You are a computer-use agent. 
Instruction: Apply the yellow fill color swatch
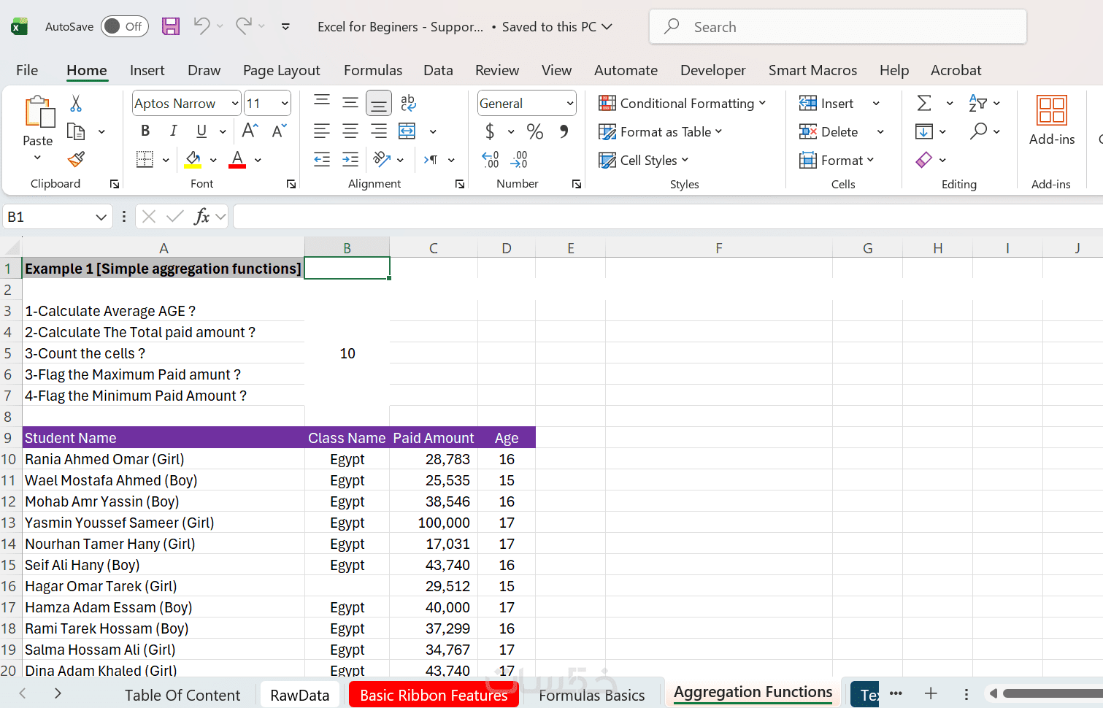(x=193, y=160)
